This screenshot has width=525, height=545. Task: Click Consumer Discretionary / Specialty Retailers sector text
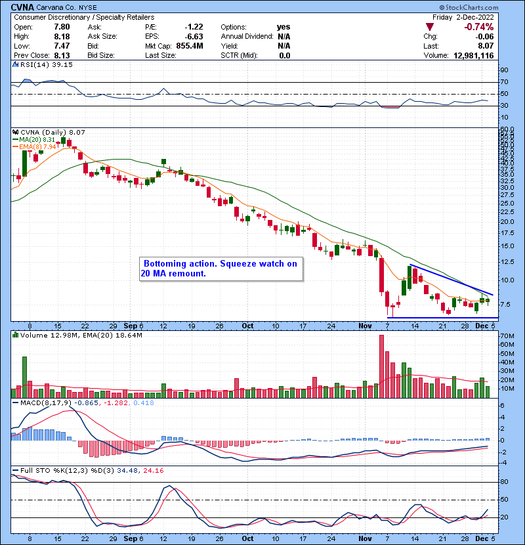click(84, 17)
